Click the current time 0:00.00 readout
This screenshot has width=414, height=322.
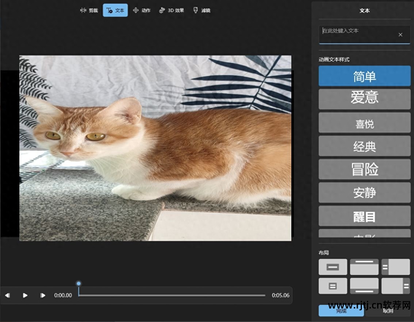tap(63, 295)
